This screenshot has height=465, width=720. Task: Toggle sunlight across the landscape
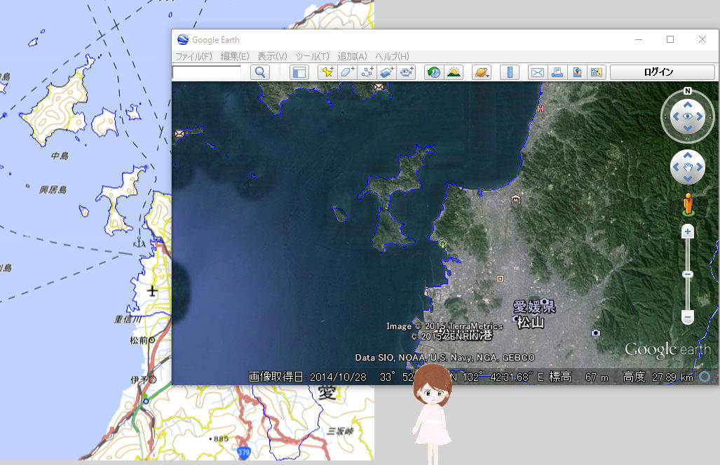click(454, 72)
